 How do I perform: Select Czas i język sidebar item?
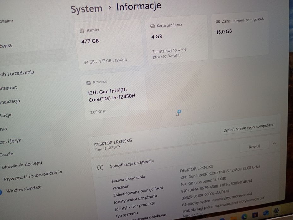(x=10, y=141)
